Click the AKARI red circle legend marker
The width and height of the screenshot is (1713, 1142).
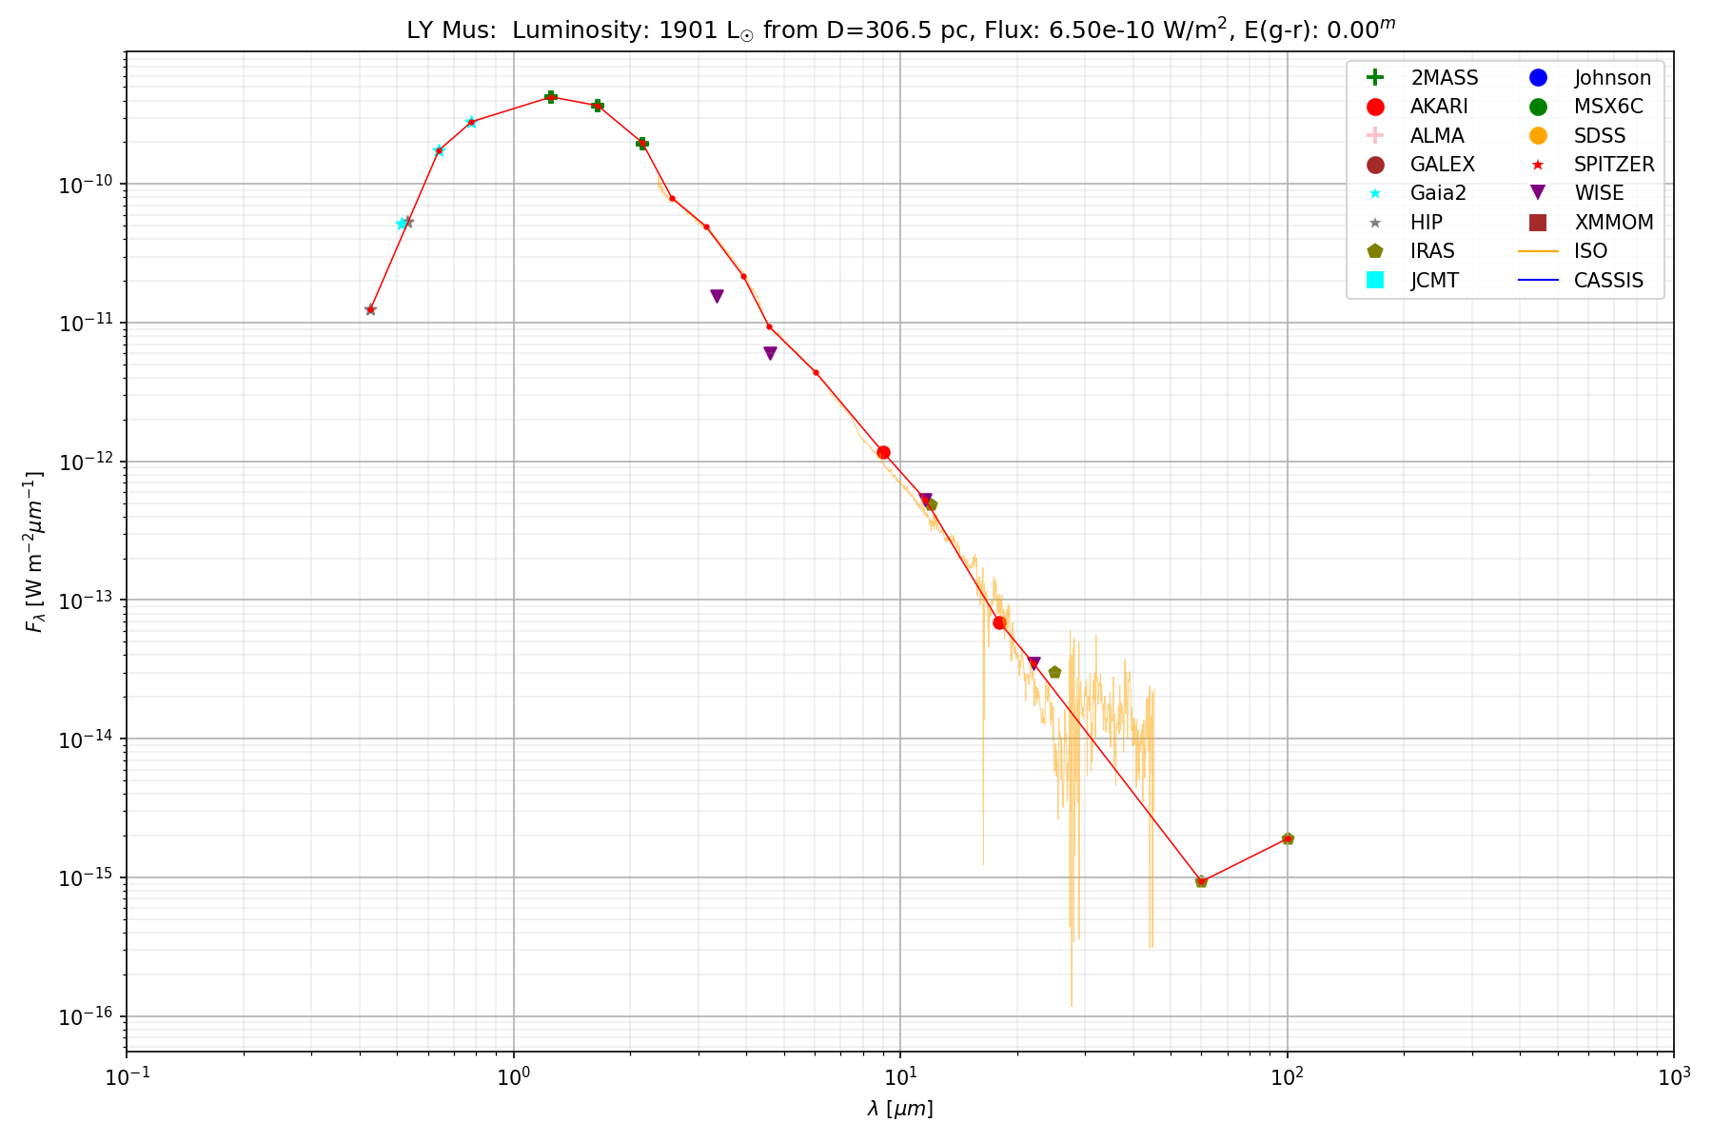coord(1374,107)
